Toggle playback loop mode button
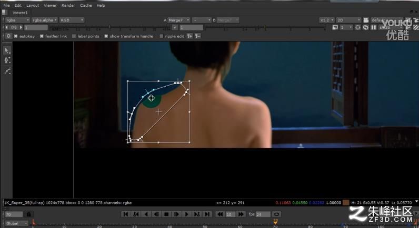The image size is (419, 228). pos(276,214)
